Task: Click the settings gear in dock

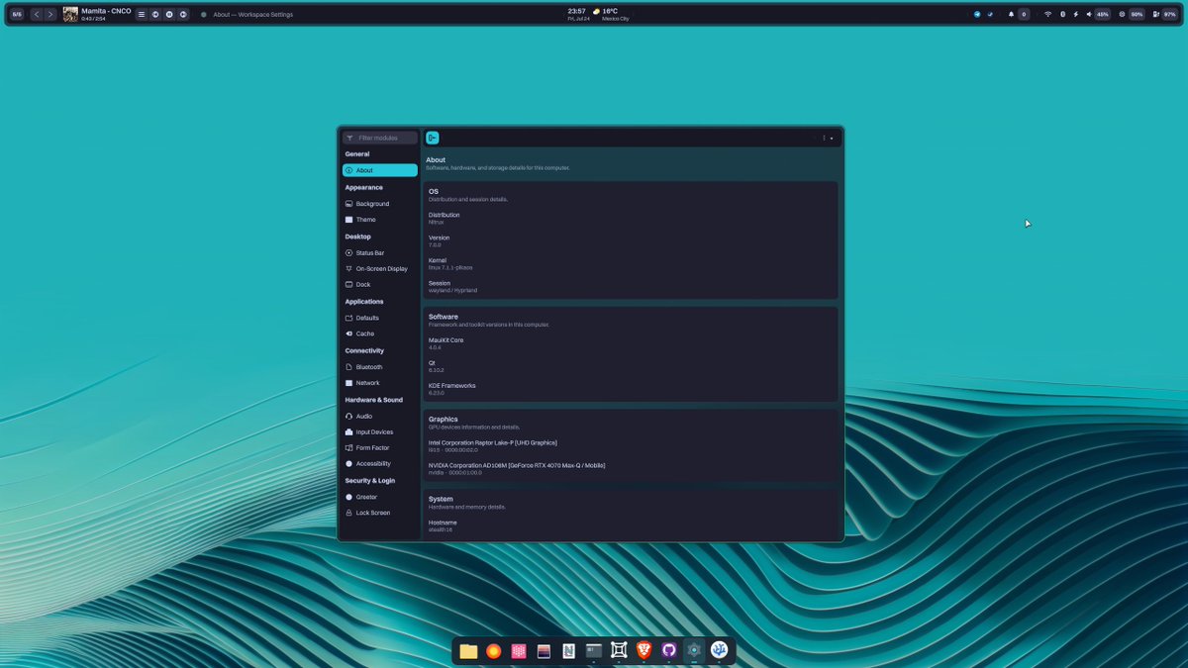Action: point(694,650)
